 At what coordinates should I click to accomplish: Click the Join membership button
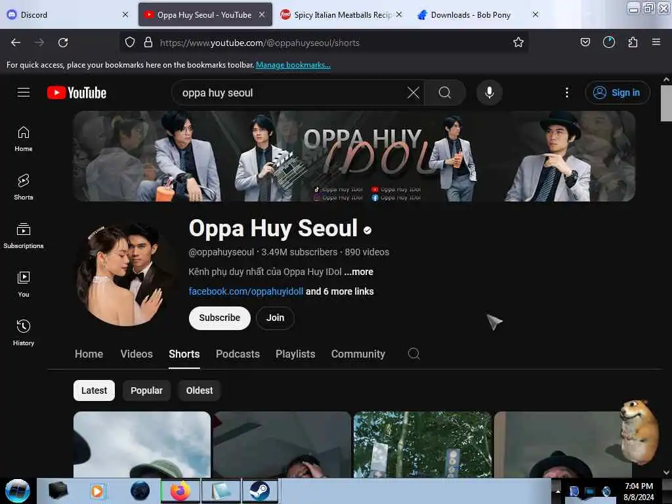(275, 318)
